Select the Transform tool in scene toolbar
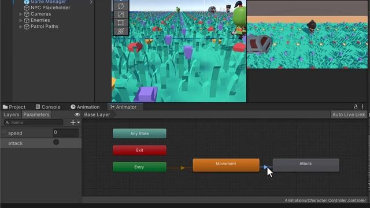 [x=121, y=31]
